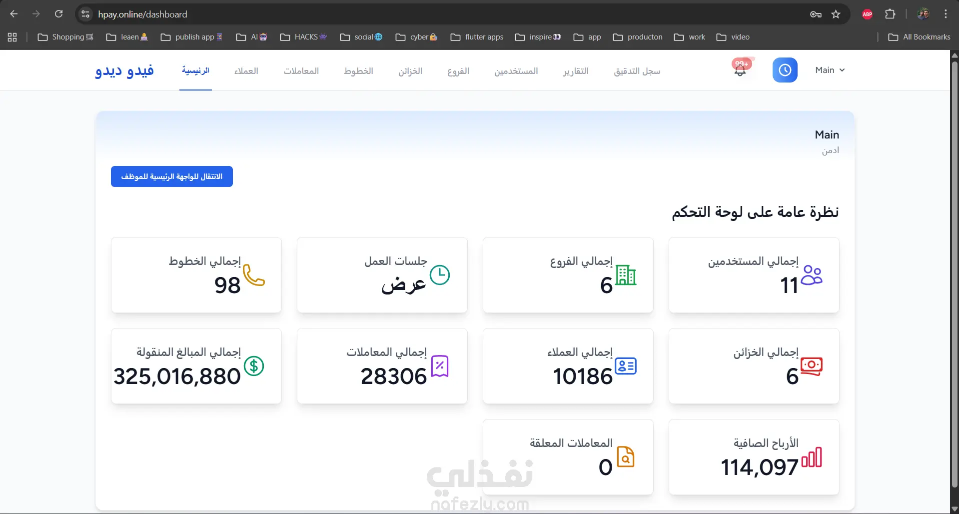Click the ABP extension icon
Viewport: 959px width, 514px height.
click(867, 14)
